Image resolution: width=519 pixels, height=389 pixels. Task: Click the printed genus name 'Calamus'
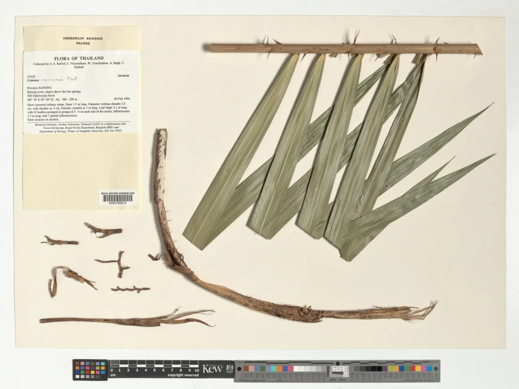(x=33, y=80)
